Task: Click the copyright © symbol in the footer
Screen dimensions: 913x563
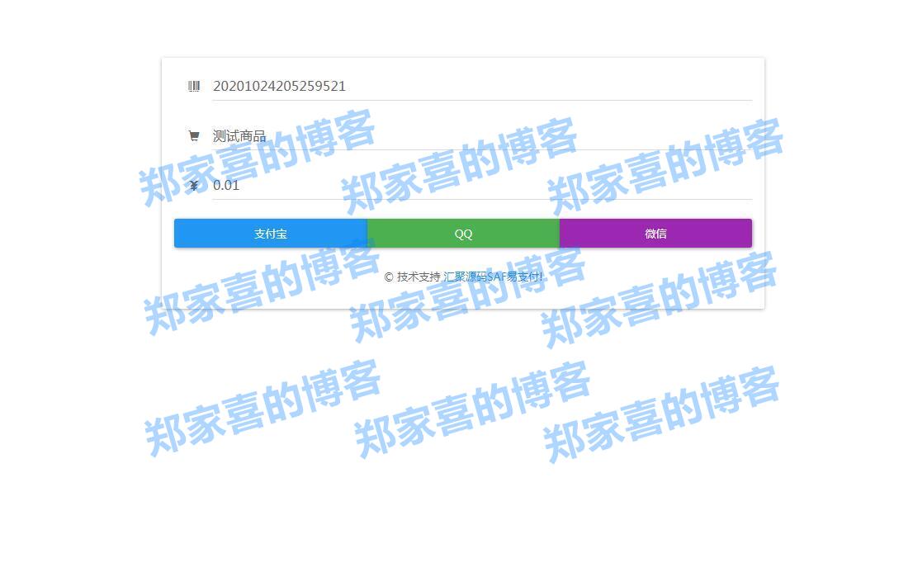Action: (x=387, y=277)
